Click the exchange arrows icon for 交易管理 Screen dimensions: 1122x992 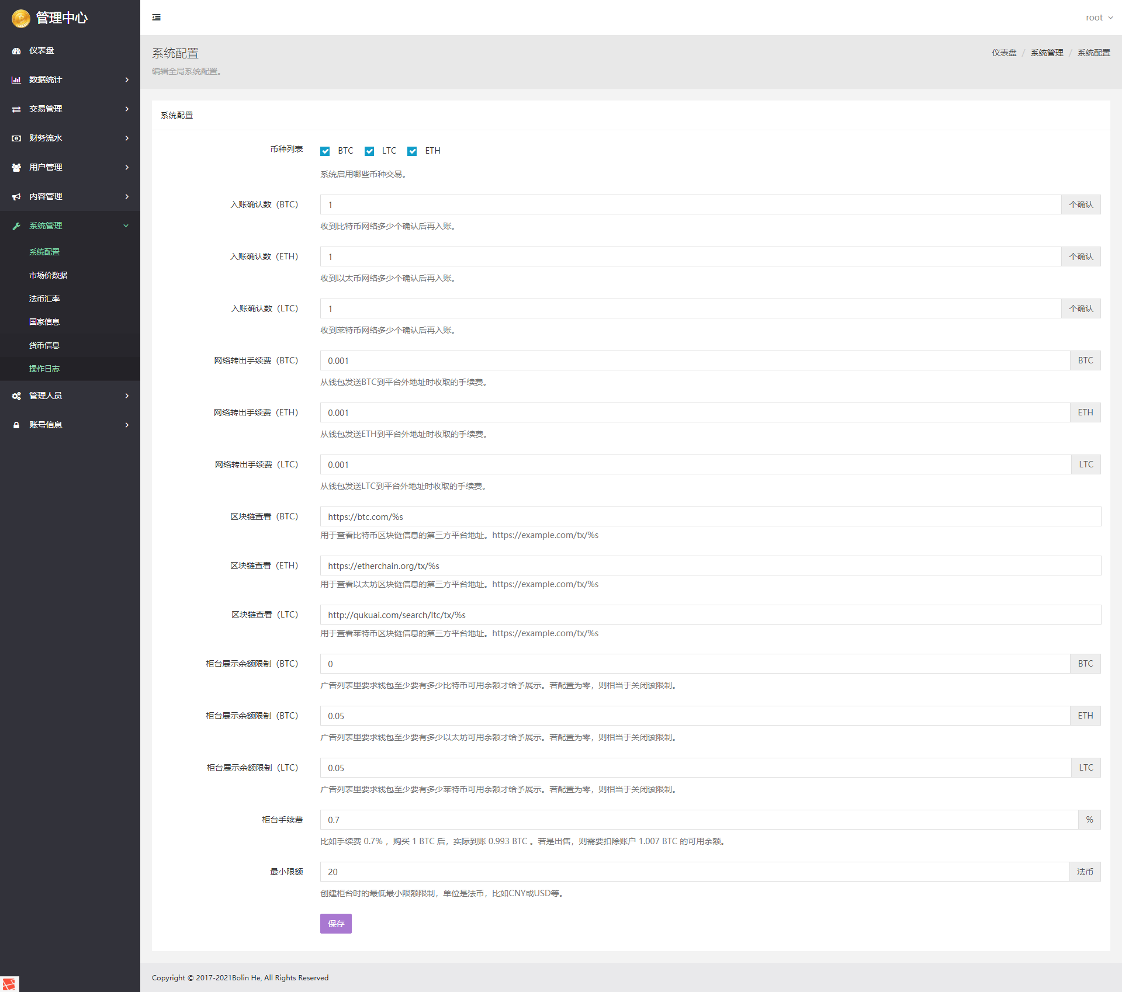tap(16, 109)
